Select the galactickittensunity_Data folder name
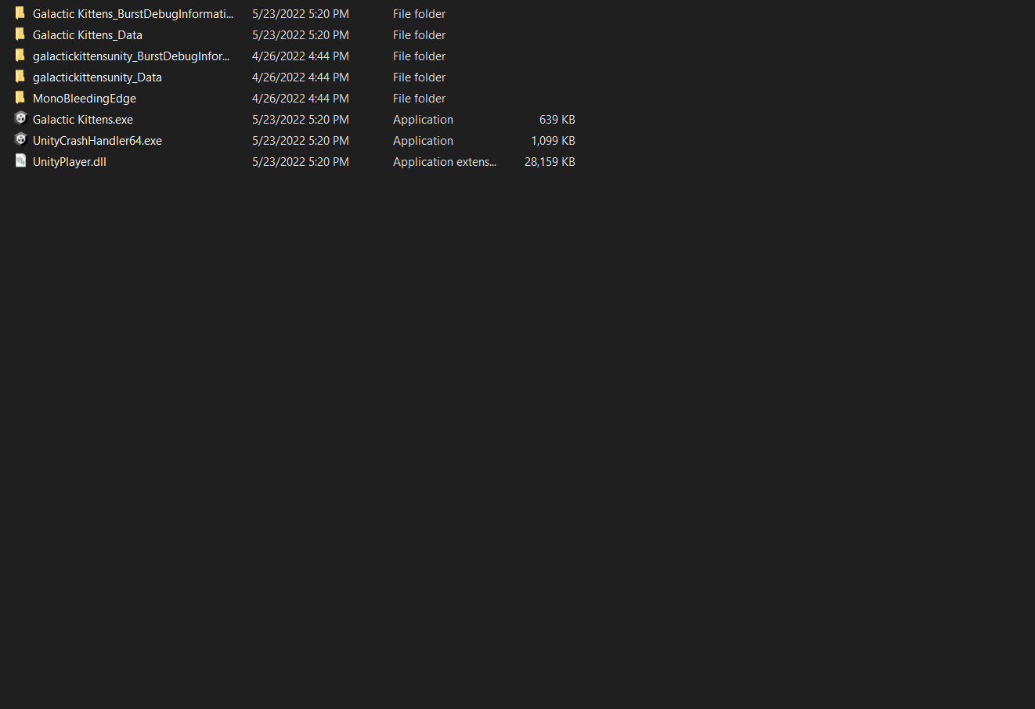 [97, 77]
